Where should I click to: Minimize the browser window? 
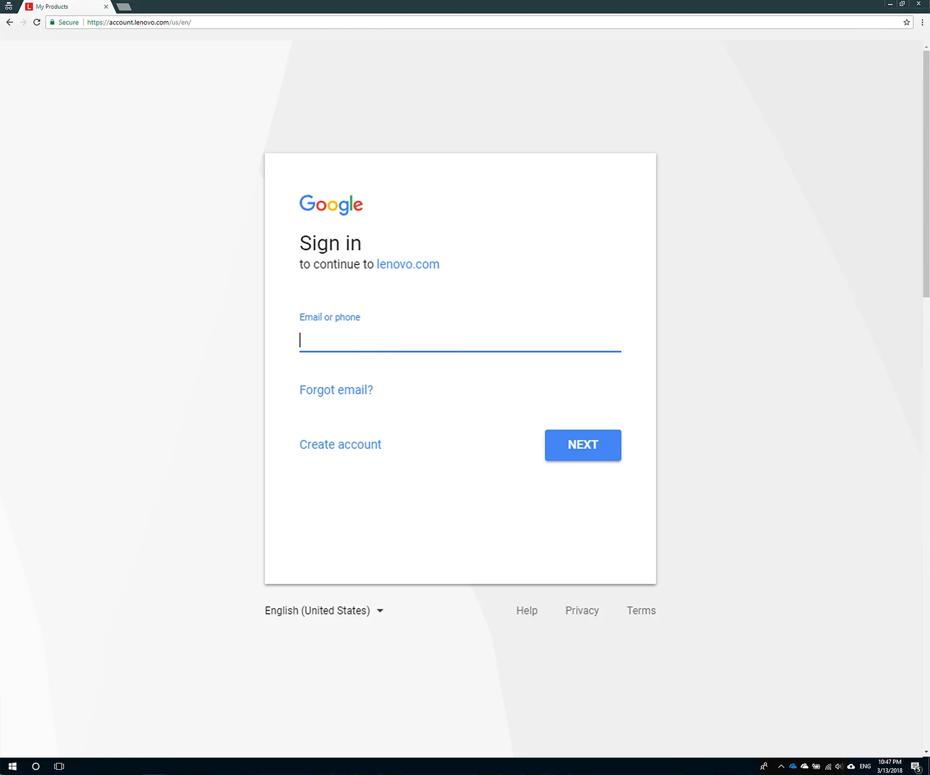[889, 4]
